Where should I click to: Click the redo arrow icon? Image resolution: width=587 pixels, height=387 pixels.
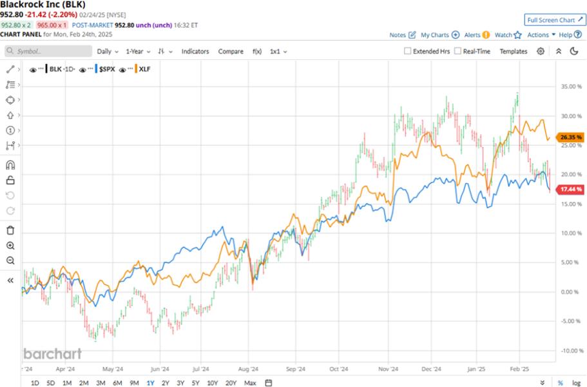point(10,211)
